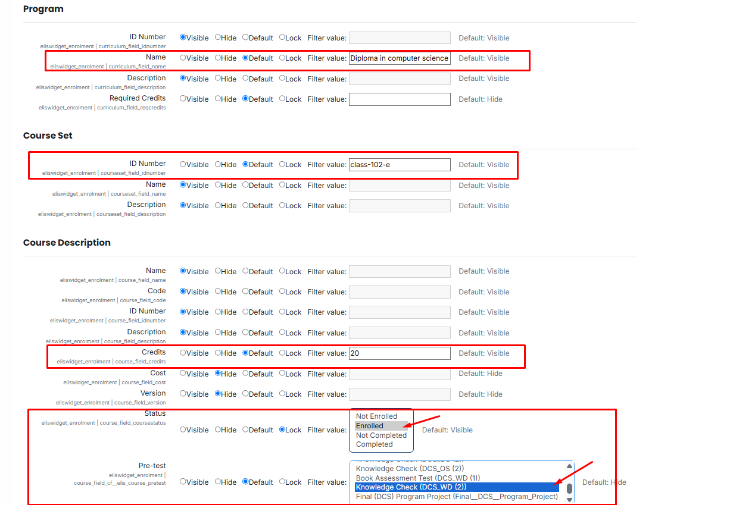
Task: Select Visible for Required Credits
Action: [183, 99]
